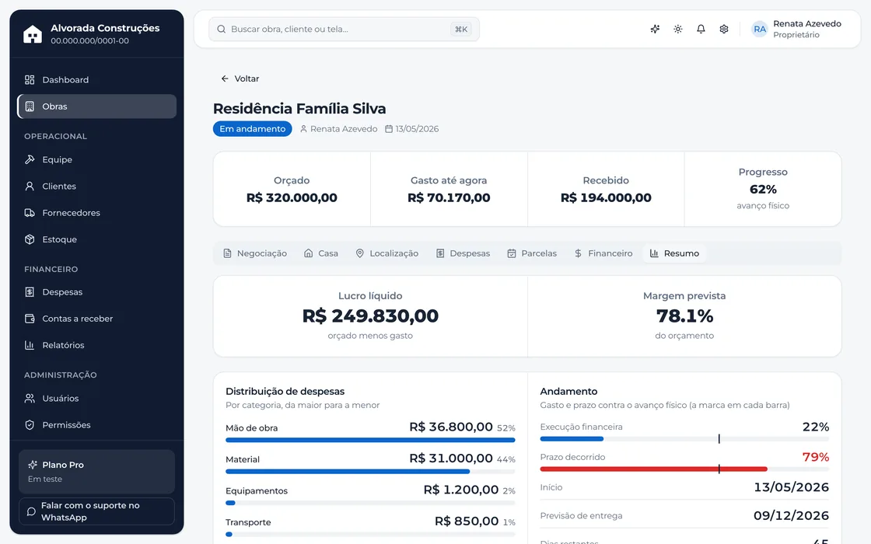Click the ⌘K shortcut badge
The height and width of the screenshot is (544, 871).
pyautogui.click(x=461, y=30)
